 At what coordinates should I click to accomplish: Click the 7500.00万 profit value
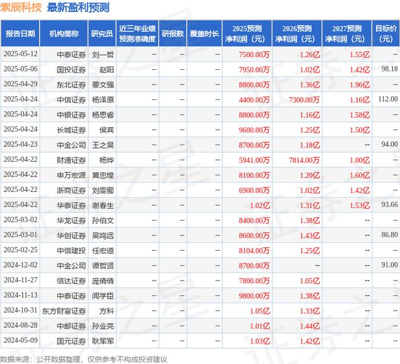(254, 55)
